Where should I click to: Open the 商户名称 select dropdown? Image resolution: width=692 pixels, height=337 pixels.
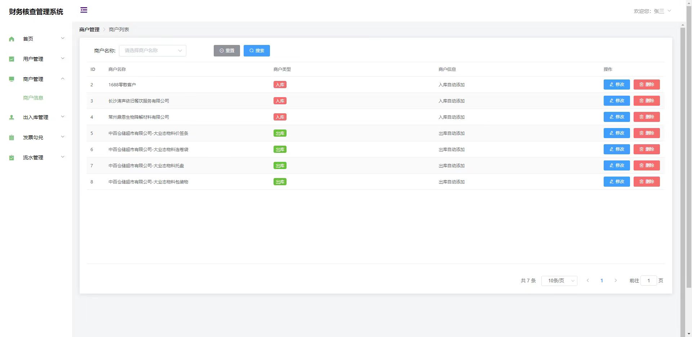click(152, 51)
